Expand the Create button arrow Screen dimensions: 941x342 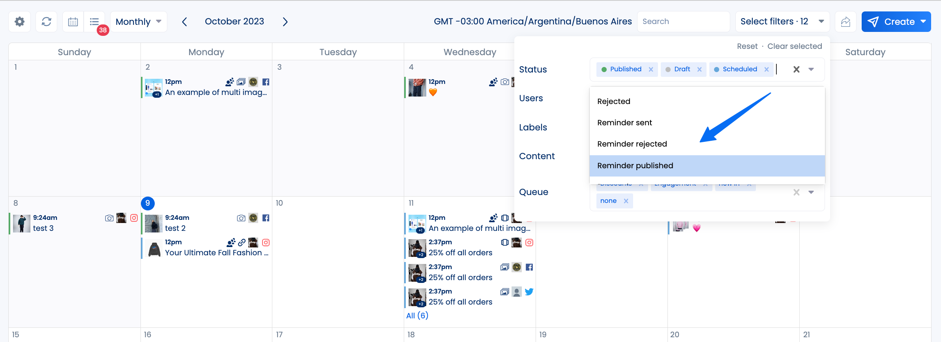[923, 22]
